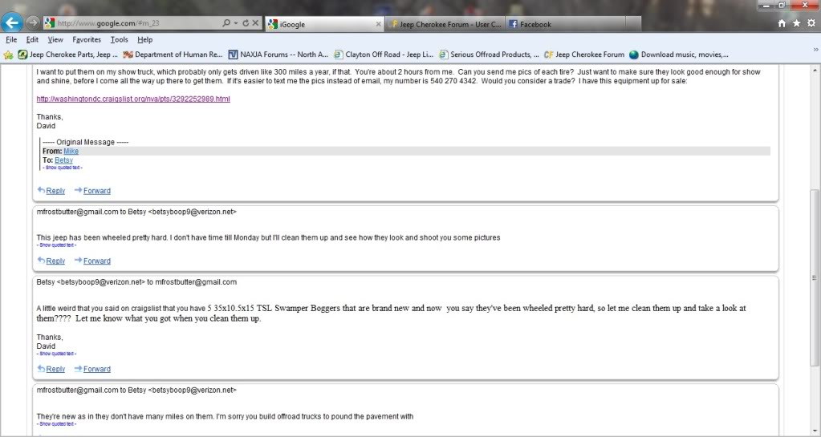Restore down the browser window
The image size is (821, 437).
pyautogui.click(x=782, y=6)
